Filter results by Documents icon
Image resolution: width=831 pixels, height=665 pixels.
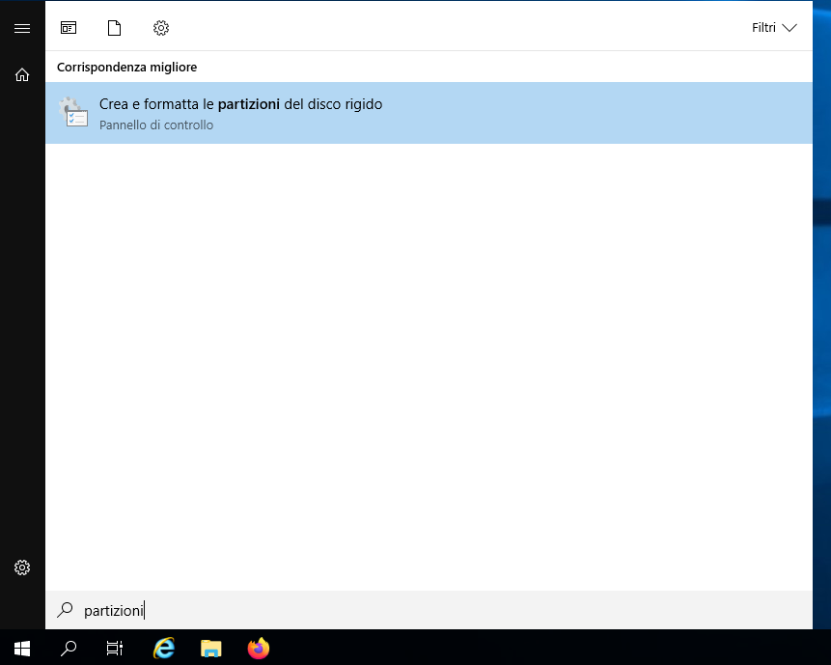115,28
